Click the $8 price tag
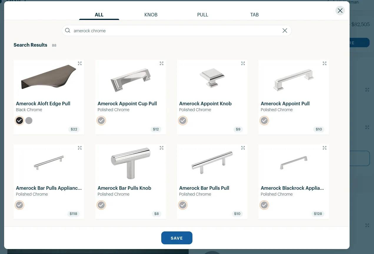Image resolution: width=374 pixels, height=254 pixels. pyautogui.click(x=157, y=214)
